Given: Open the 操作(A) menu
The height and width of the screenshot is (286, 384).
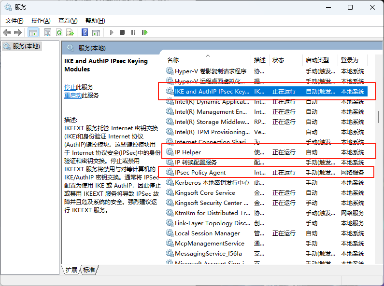Looking at the screenshot, I should (x=41, y=21).
